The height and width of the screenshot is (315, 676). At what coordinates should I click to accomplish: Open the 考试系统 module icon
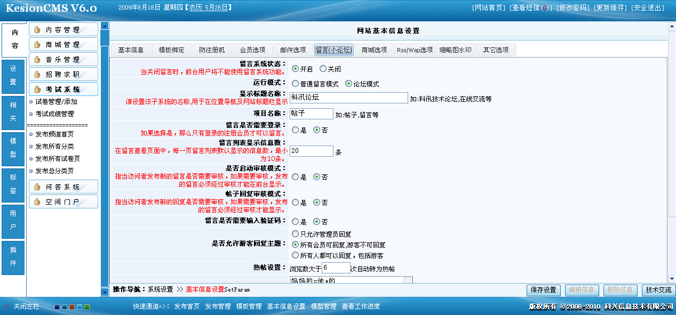click(37, 89)
